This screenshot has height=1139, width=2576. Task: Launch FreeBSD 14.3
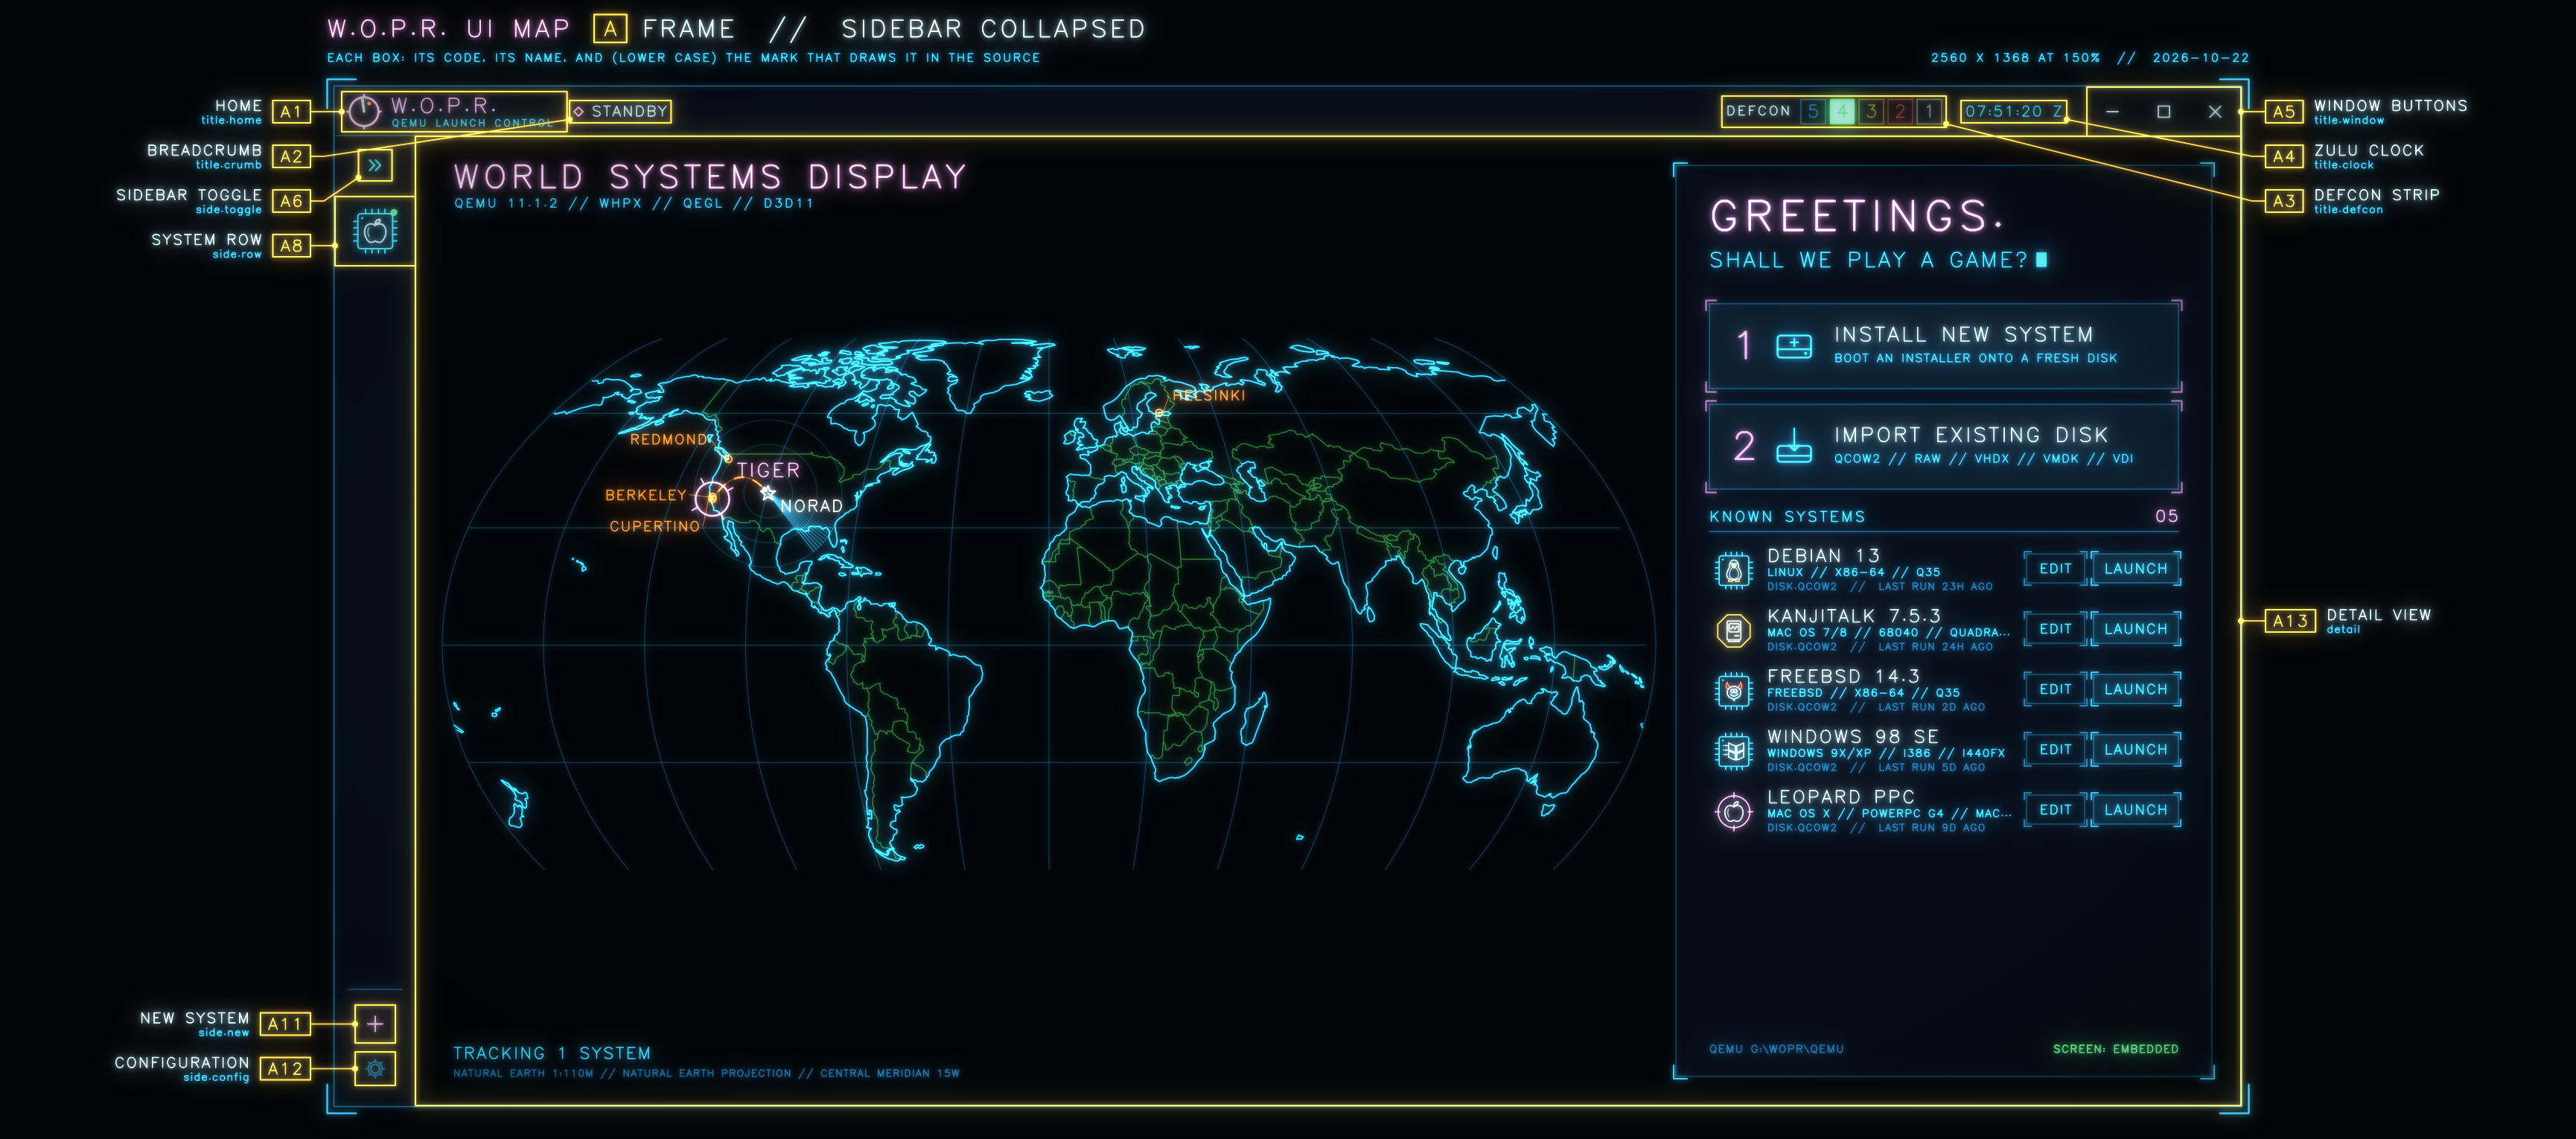2135,689
